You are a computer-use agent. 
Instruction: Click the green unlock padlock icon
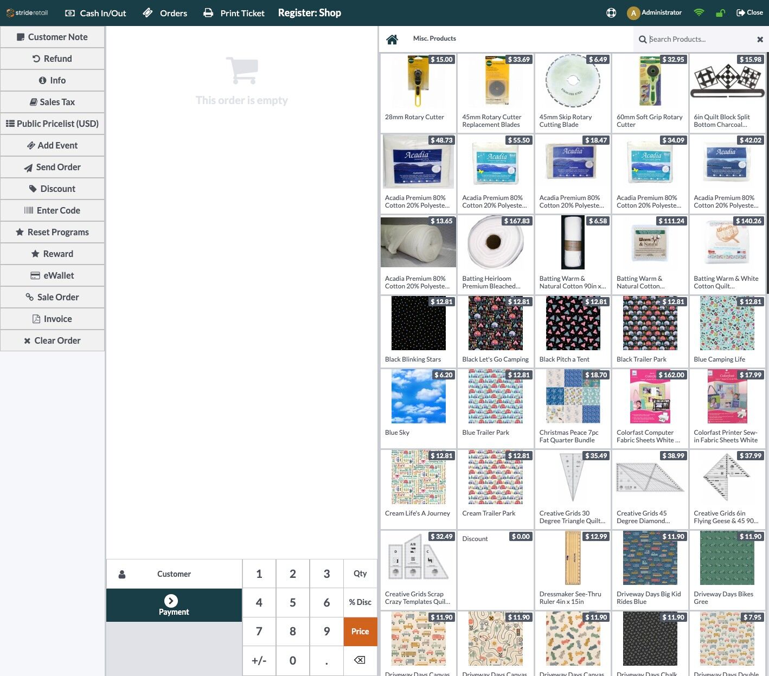click(720, 12)
